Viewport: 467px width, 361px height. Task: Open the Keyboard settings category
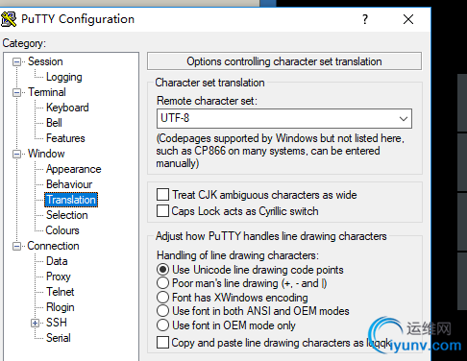(67, 108)
